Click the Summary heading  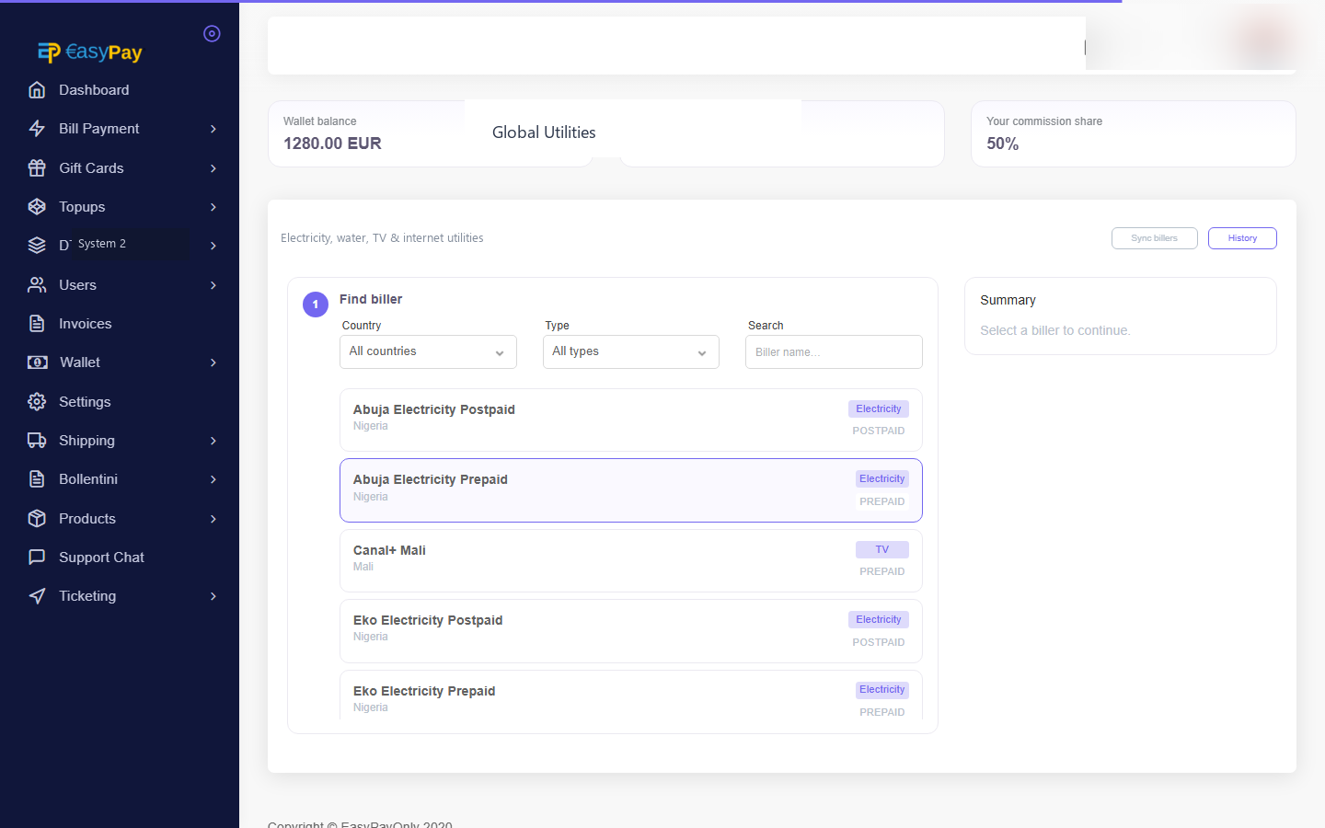coord(1008,300)
